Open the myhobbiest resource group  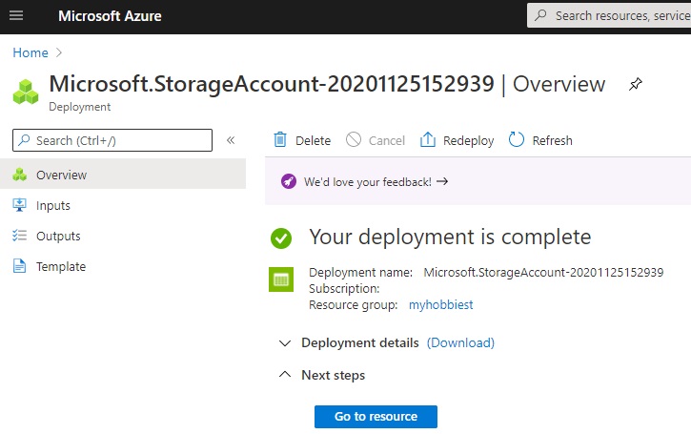440,305
